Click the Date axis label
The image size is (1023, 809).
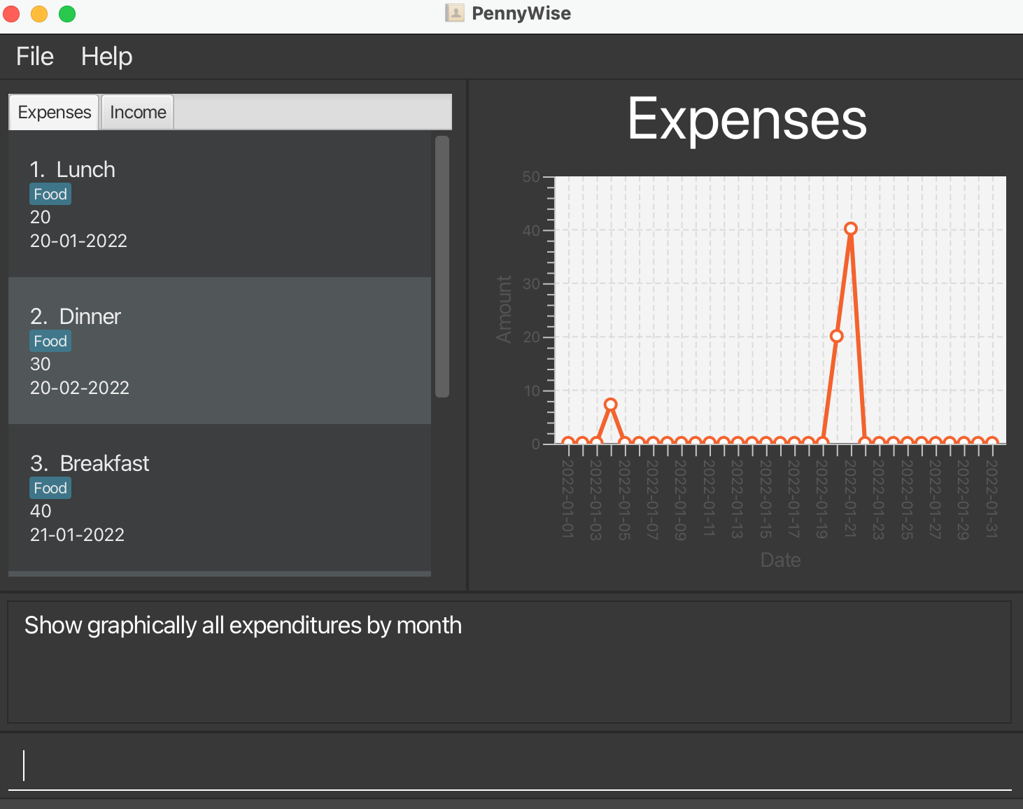[x=780, y=560]
